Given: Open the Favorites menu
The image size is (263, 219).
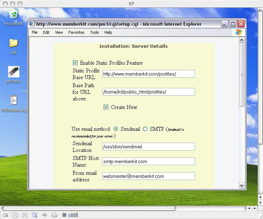Looking at the screenshot, I should tap(76, 32).
